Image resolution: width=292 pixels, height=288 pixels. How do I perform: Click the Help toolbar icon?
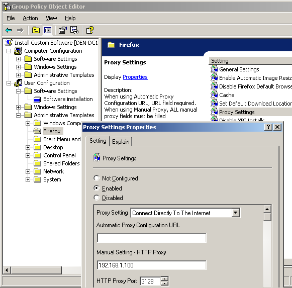coord(90,30)
